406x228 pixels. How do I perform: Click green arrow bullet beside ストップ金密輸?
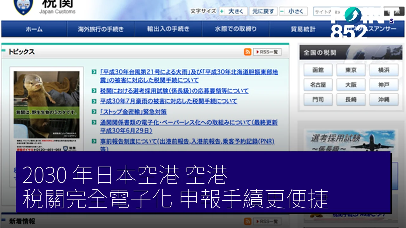[x=94, y=112]
